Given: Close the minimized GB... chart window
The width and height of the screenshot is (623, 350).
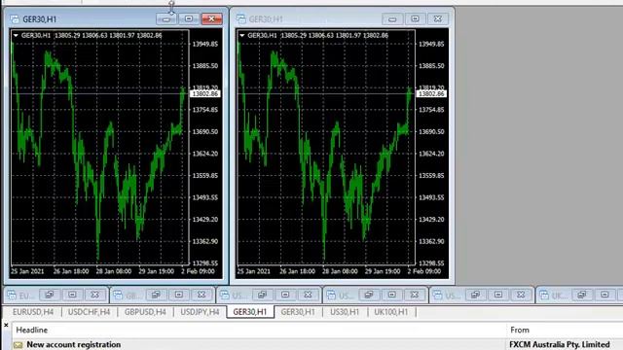Looking at the screenshot, I should [202, 295].
